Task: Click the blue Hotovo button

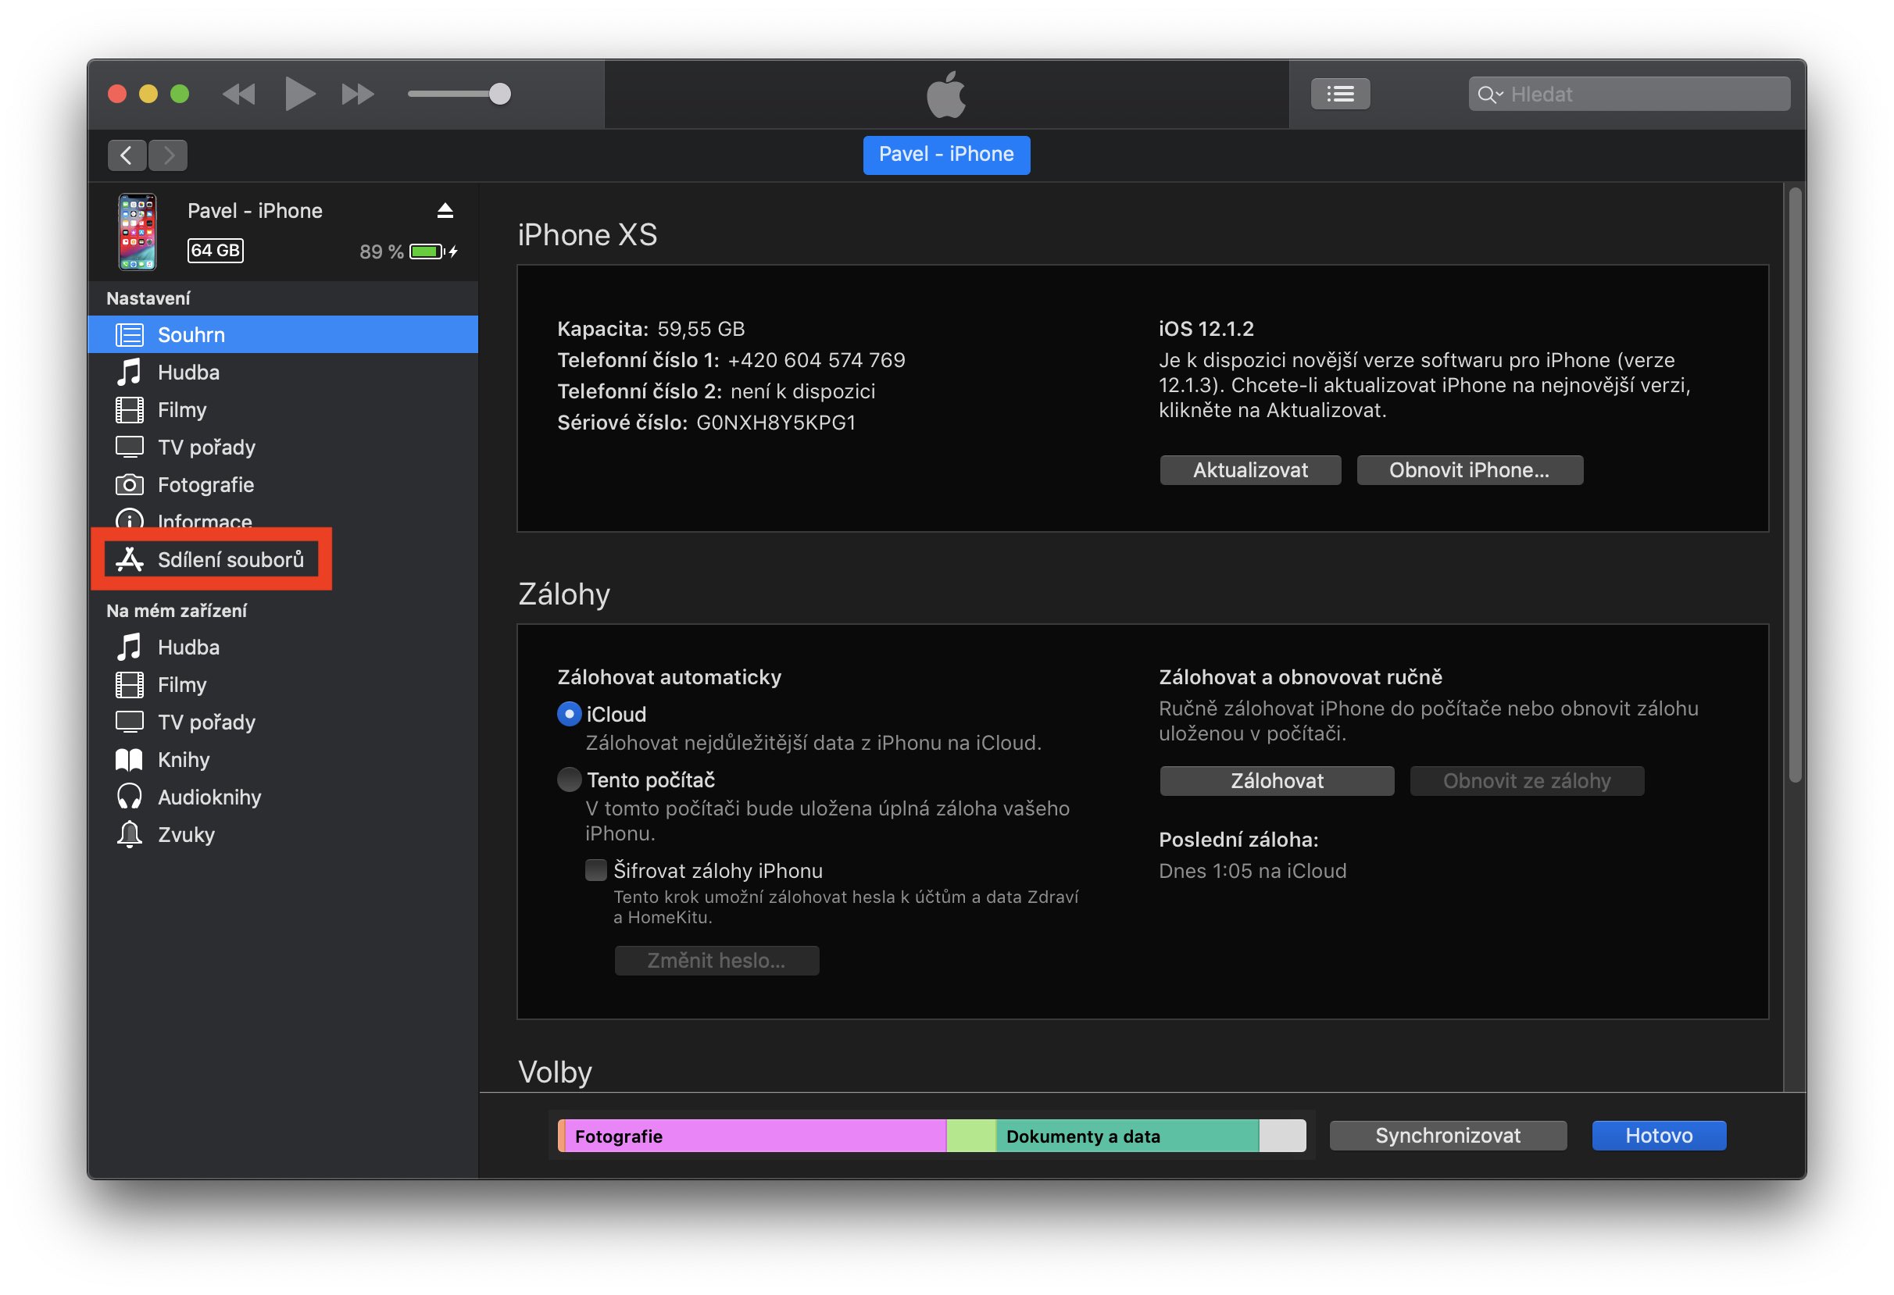Action: click(x=1659, y=1136)
